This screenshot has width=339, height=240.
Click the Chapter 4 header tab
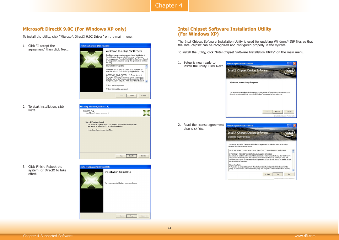pos(169,5)
